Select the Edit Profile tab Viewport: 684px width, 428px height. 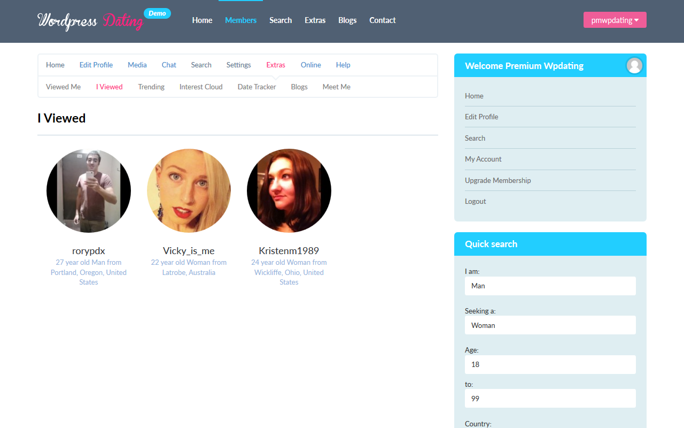96,65
